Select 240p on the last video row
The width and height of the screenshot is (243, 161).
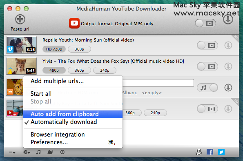click(155, 113)
